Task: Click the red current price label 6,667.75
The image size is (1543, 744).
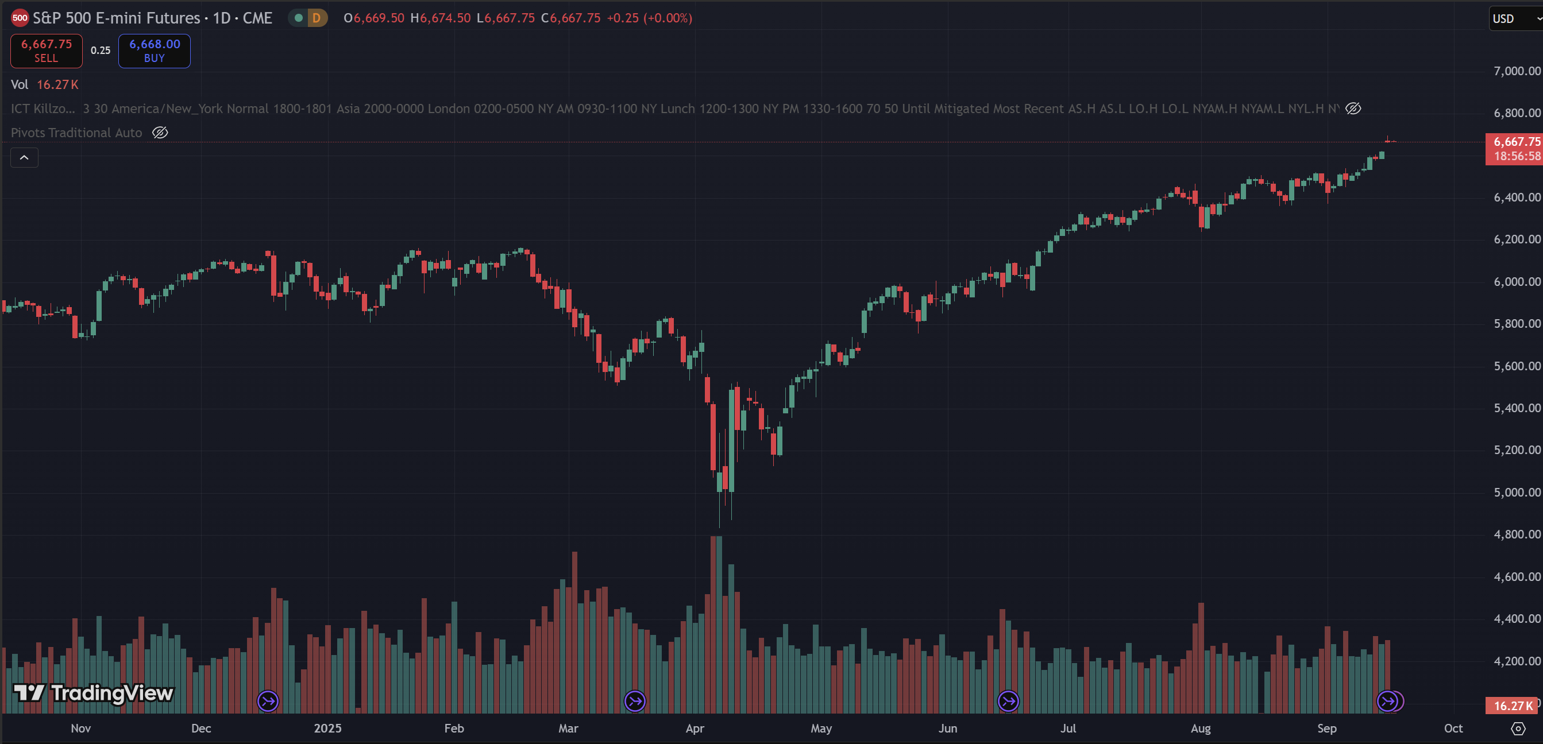Action: click(1515, 142)
